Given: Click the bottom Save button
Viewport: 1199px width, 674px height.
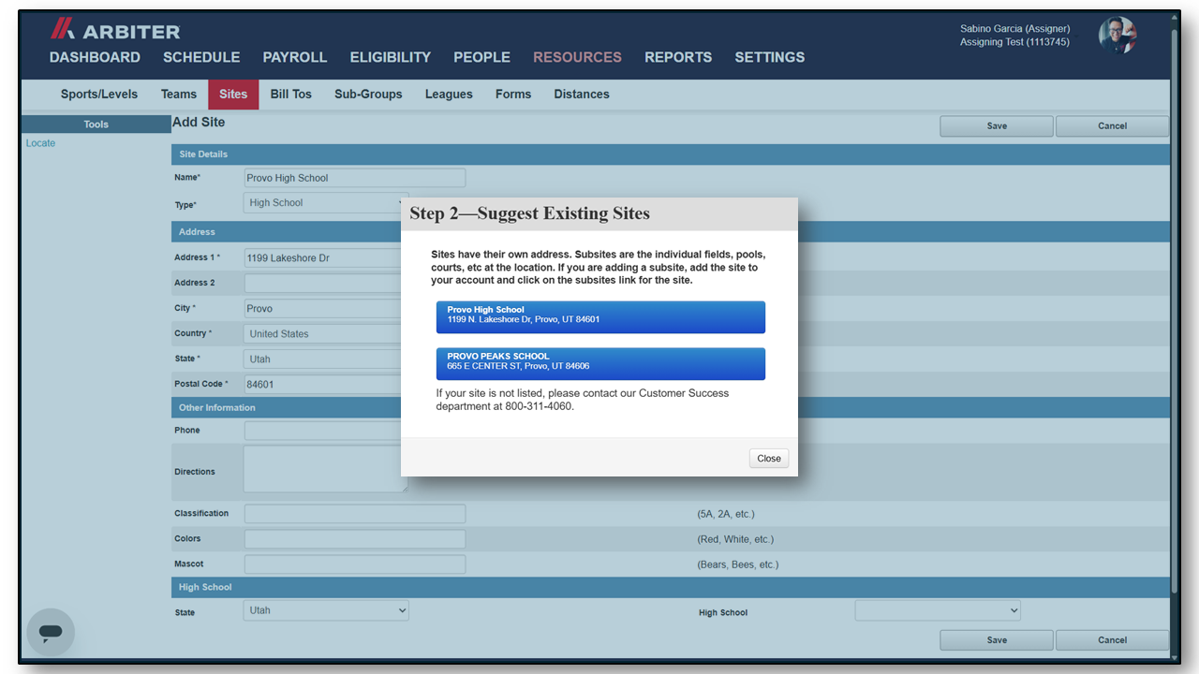Looking at the screenshot, I should pyautogui.click(x=997, y=640).
